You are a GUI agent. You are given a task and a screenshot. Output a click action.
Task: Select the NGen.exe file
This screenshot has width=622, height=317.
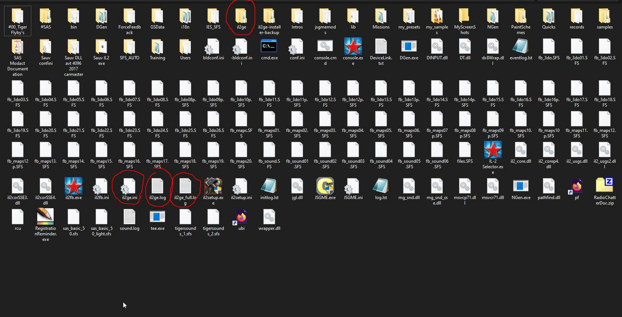coord(521,189)
